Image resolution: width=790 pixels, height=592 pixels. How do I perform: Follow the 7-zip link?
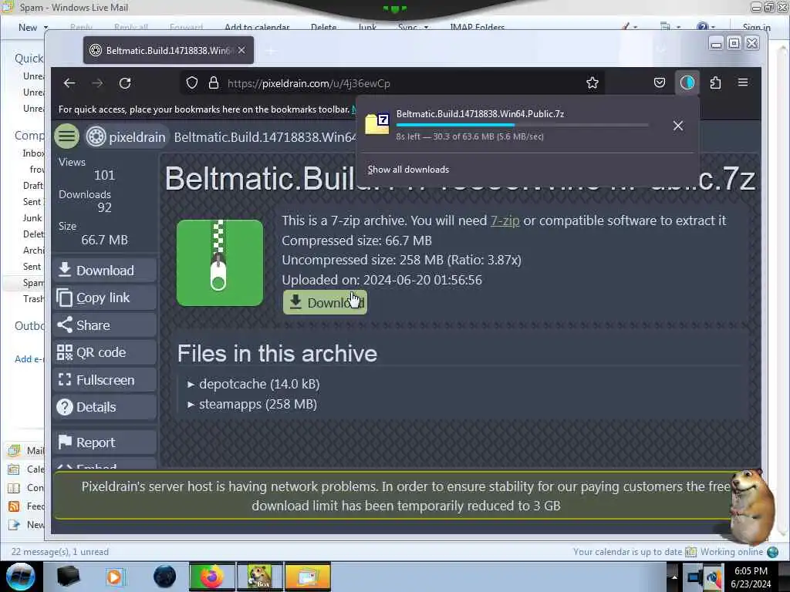point(505,220)
